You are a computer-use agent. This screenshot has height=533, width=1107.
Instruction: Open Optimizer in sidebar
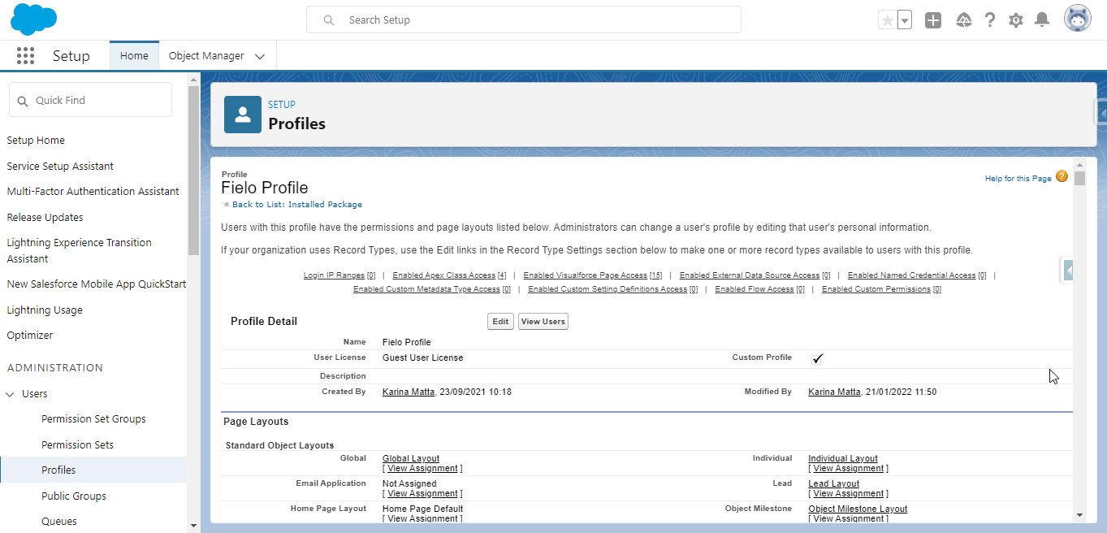[30, 335]
